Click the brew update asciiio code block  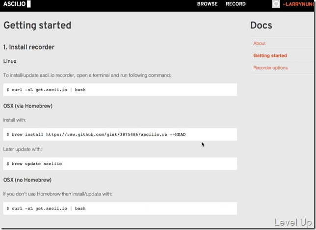point(120,163)
